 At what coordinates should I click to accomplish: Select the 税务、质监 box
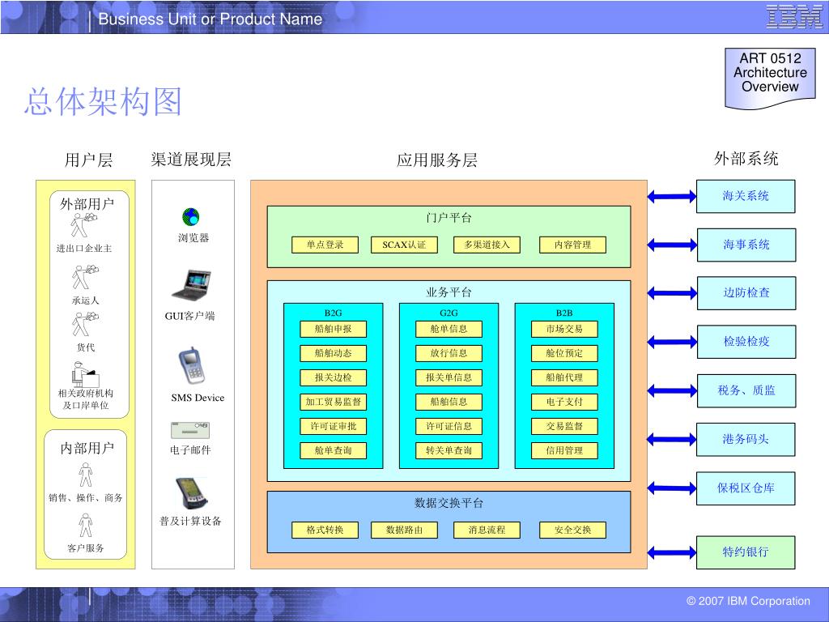746,391
